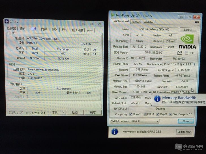The height and width of the screenshot is (154, 206).
Task: Click the Subvendor field MSI (1462)
Action: click(x=179, y=59)
